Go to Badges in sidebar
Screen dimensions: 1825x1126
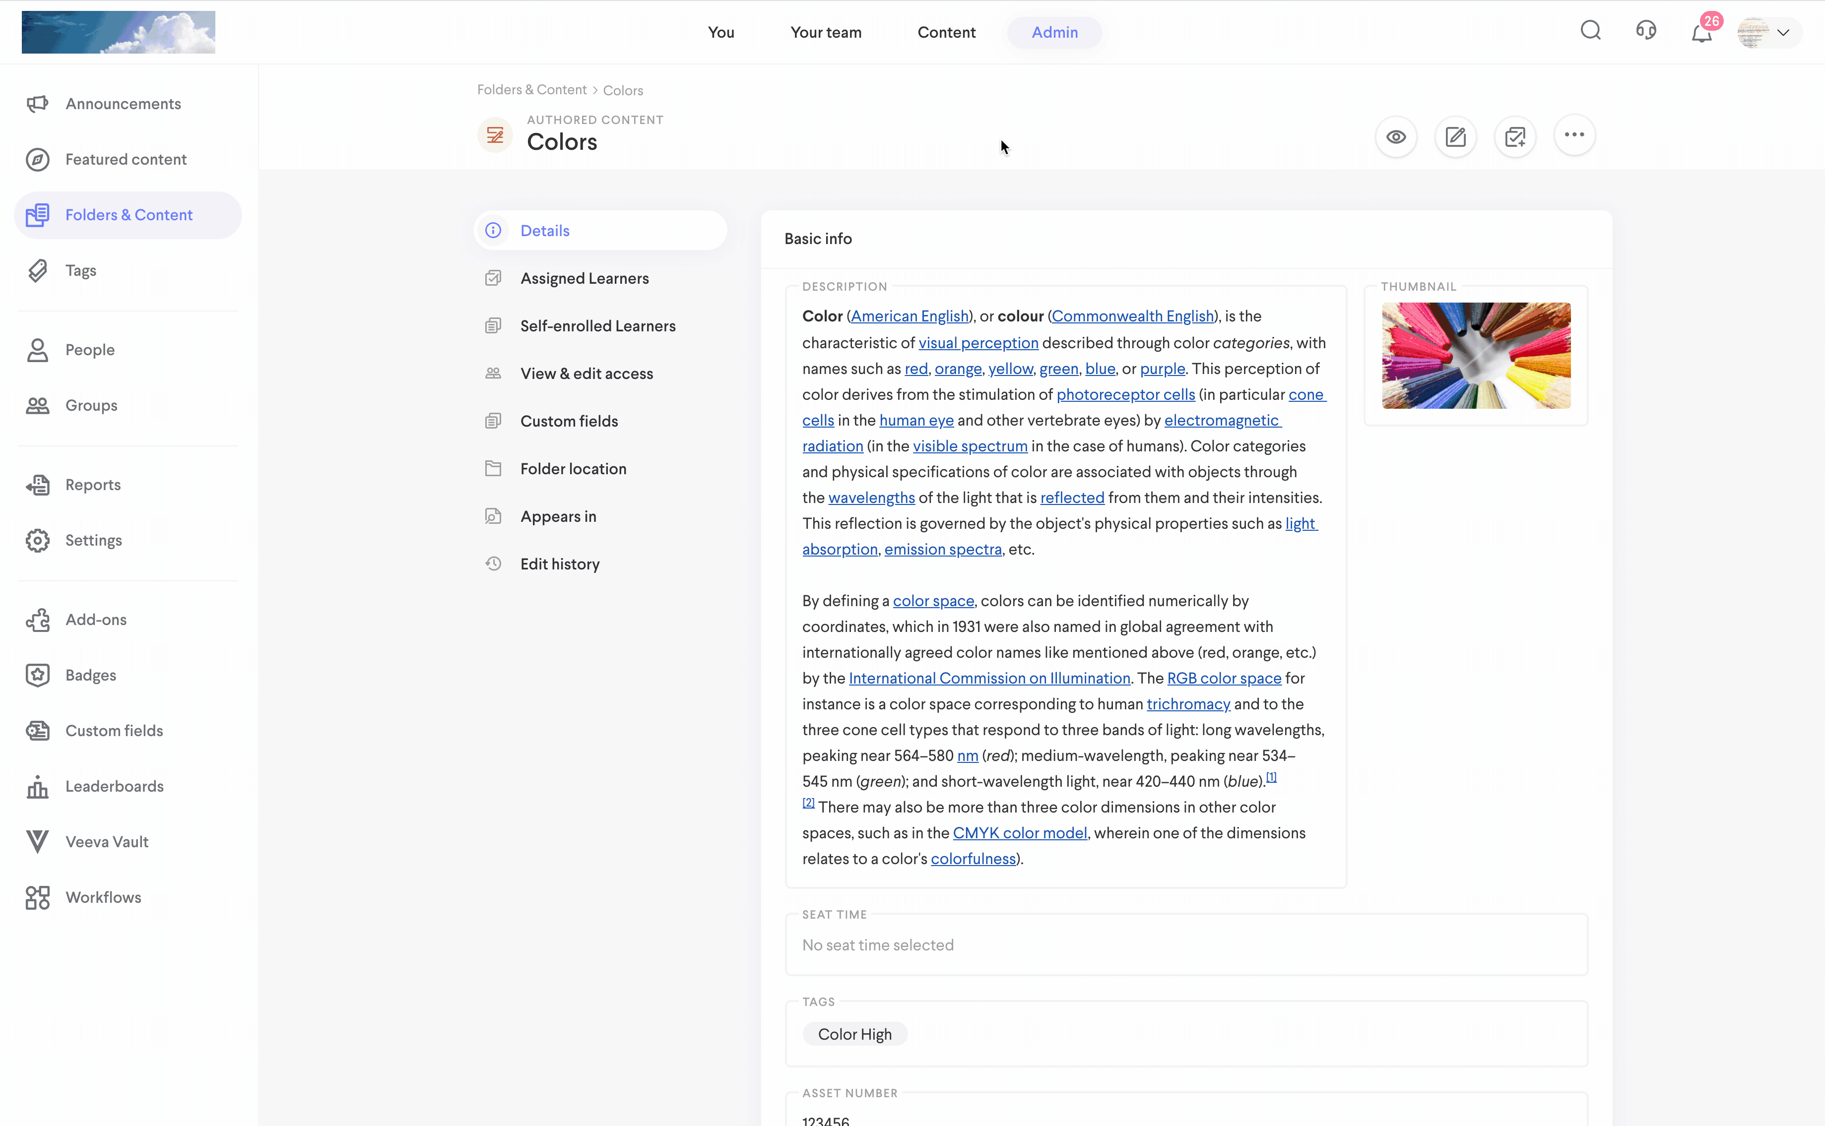(x=90, y=675)
